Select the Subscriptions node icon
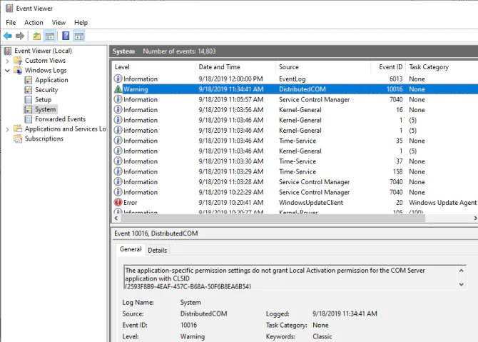 click(19, 139)
